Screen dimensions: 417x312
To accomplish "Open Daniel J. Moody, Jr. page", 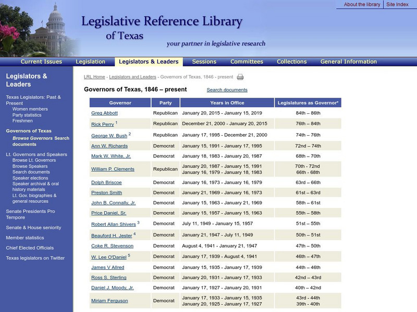I will pyautogui.click(x=113, y=288).
